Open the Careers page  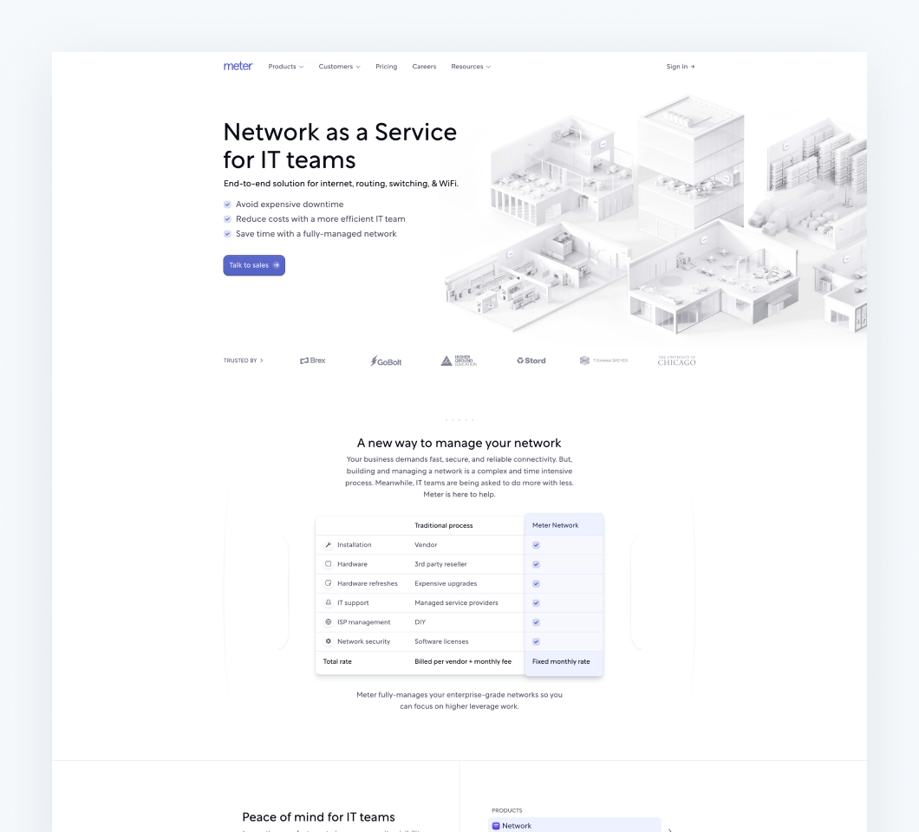click(424, 67)
